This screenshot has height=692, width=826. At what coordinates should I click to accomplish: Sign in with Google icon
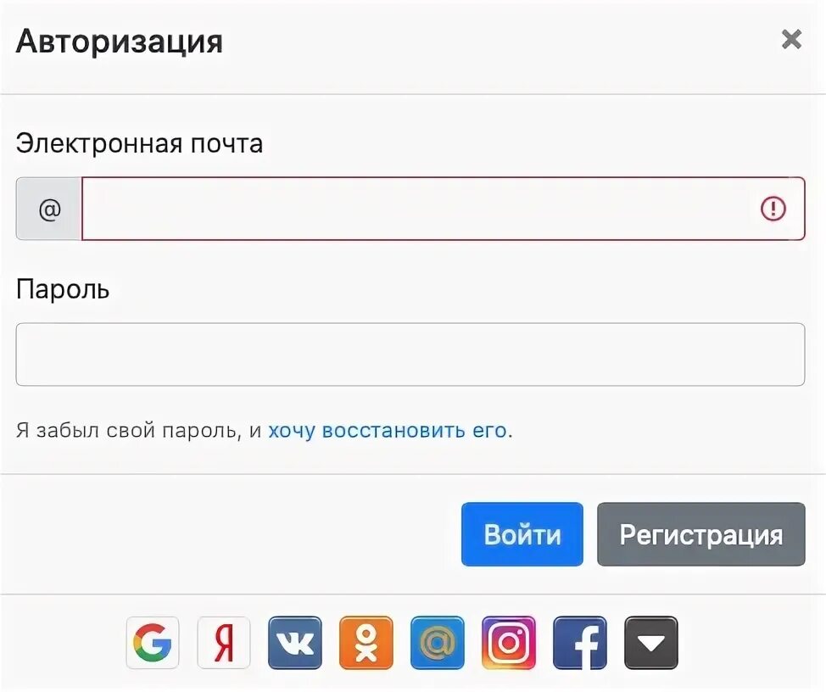[153, 643]
